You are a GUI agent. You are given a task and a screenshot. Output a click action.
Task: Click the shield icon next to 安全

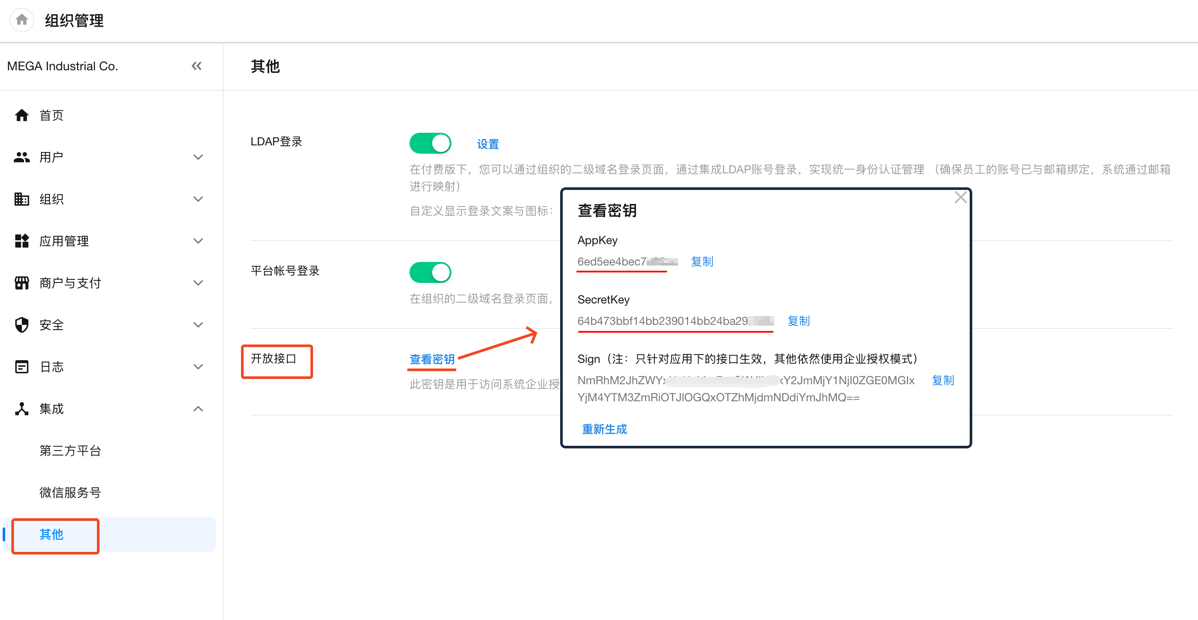tap(21, 325)
